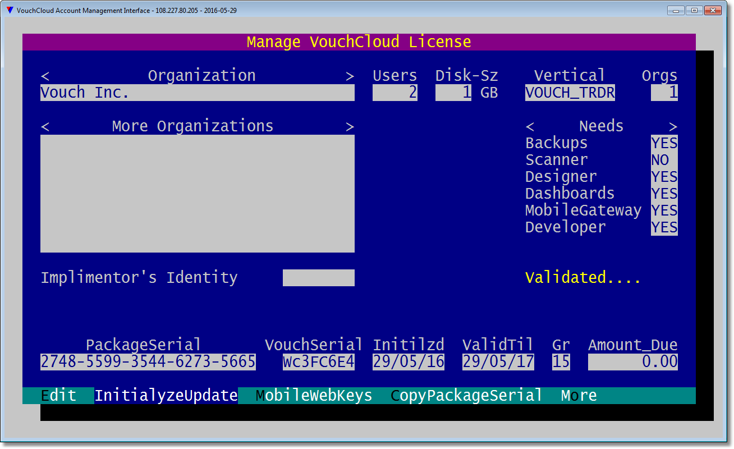Toggle the Developer YES value

(664, 227)
